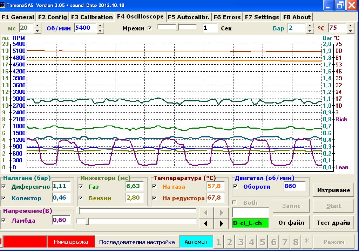
Task: Click the time scale slider near Мрежи
Action: (x=177, y=27)
